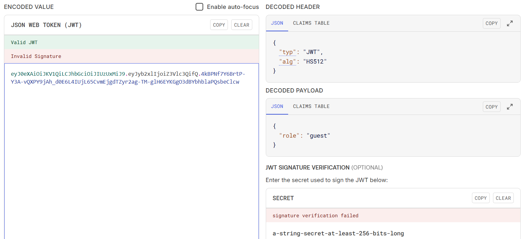Select the JSON tab in decoded header
523x239 pixels.
(277, 23)
